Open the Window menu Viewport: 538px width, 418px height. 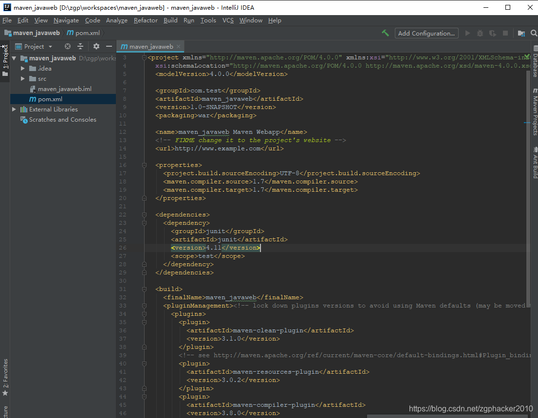tap(251, 20)
